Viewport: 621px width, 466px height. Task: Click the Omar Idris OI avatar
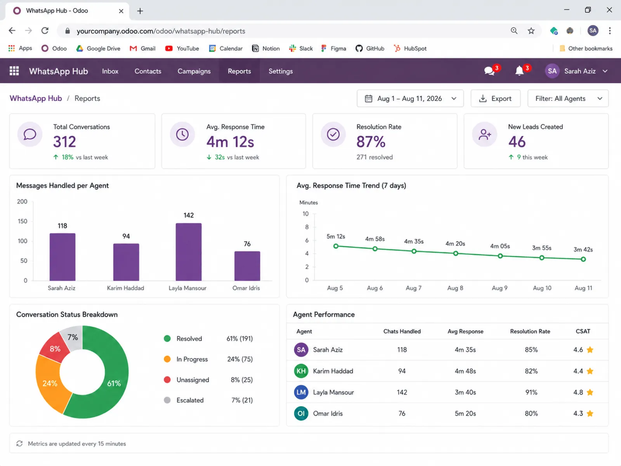coord(301,414)
